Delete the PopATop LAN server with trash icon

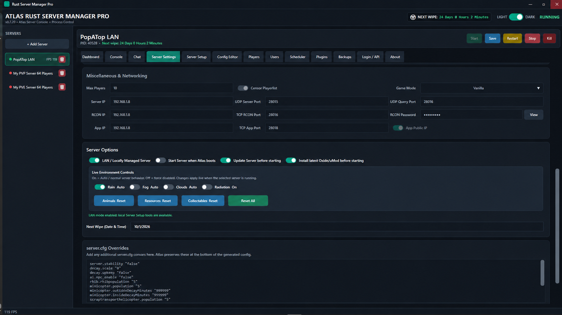62,59
